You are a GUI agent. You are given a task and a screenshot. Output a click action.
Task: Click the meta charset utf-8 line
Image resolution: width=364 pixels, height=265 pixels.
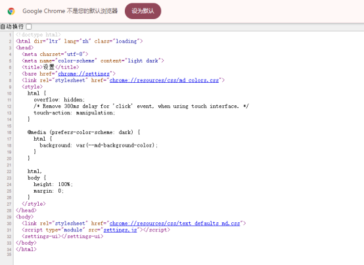(x=55, y=54)
